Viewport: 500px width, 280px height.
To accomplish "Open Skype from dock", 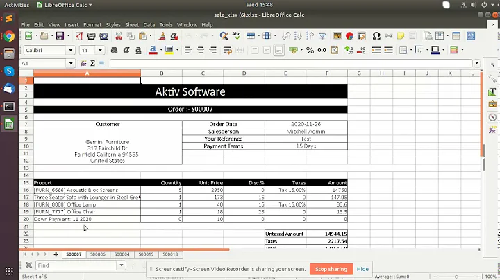I will tap(9, 71).
